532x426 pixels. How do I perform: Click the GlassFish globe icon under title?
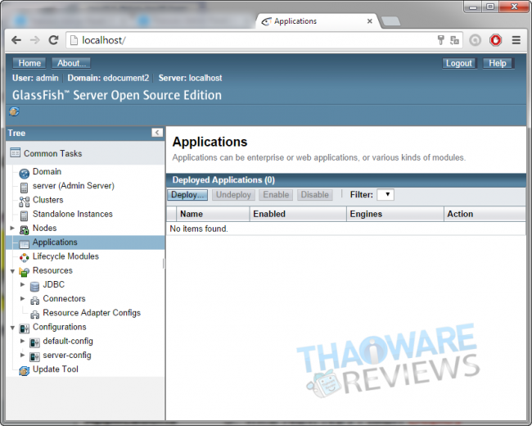point(14,111)
